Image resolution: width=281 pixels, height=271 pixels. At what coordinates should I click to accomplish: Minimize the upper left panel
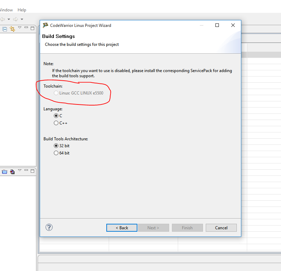click(26, 27)
